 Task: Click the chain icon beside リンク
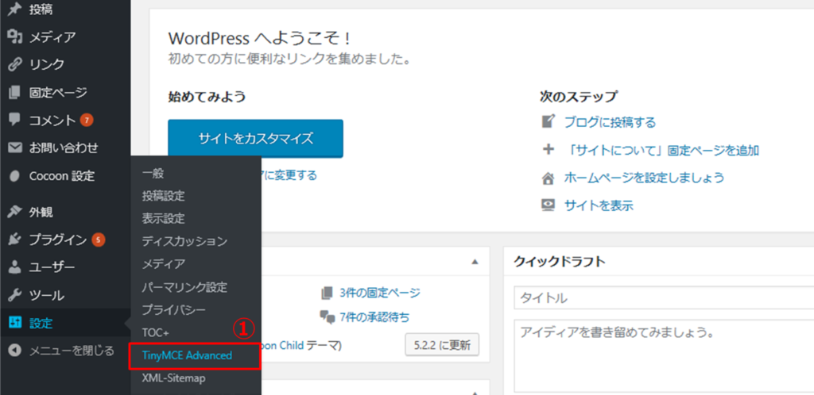[14, 64]
